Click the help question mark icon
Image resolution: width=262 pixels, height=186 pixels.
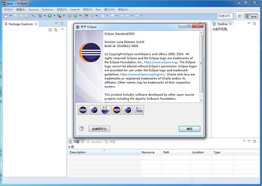click(82, 129)
